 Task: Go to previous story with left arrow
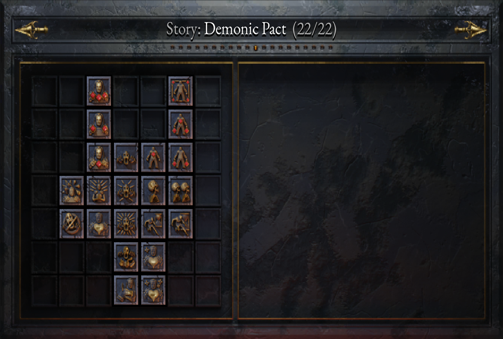click(x=31, y=30)
